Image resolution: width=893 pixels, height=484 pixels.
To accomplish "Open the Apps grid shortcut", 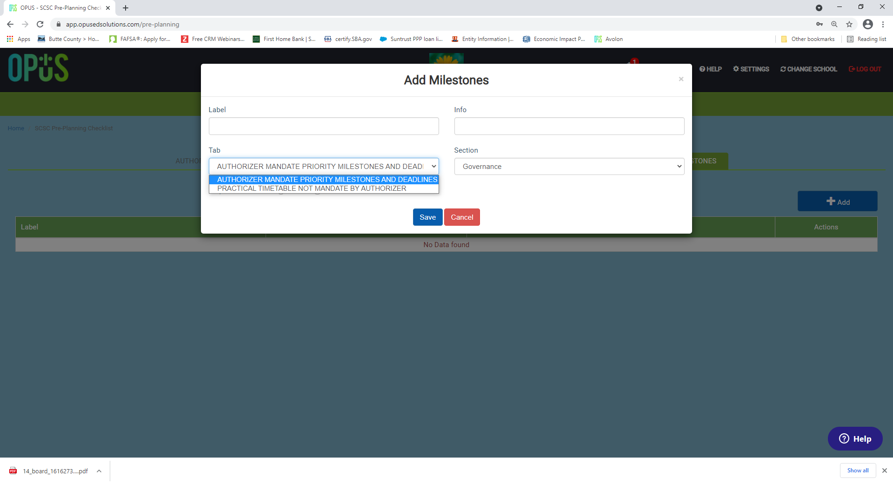I will click(19, 39).
